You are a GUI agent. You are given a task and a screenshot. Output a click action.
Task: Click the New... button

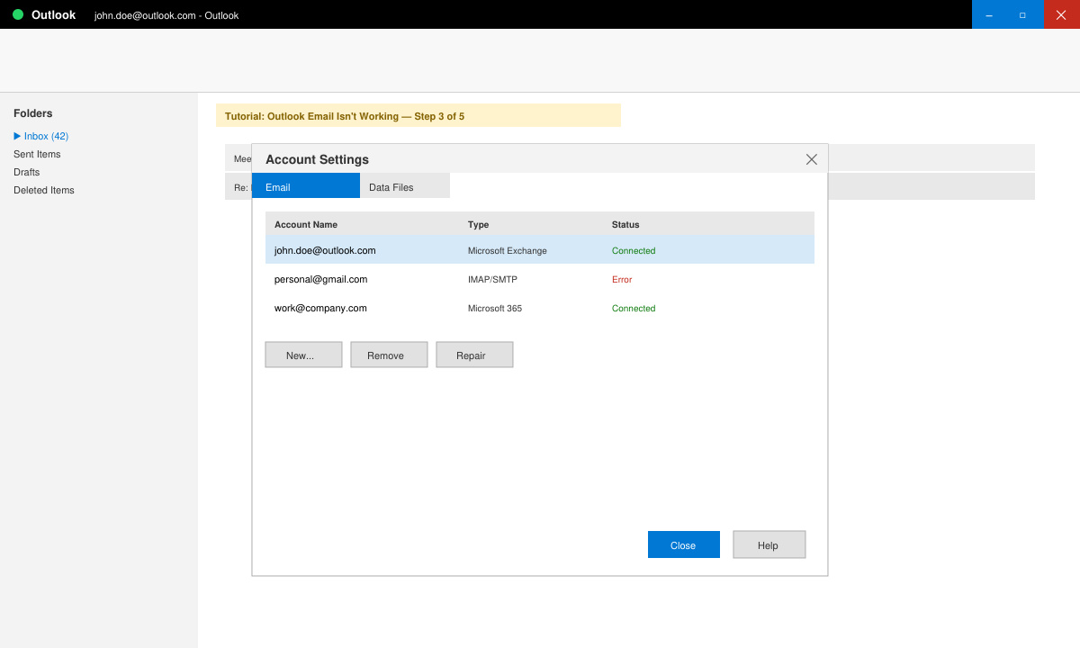point(303,355)
